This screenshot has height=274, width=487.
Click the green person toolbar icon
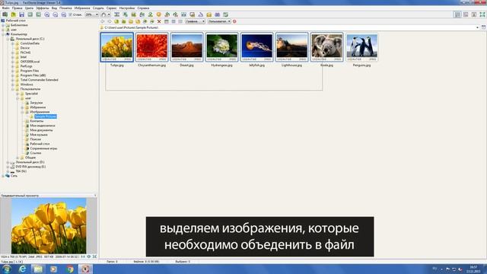pos(151,14)
